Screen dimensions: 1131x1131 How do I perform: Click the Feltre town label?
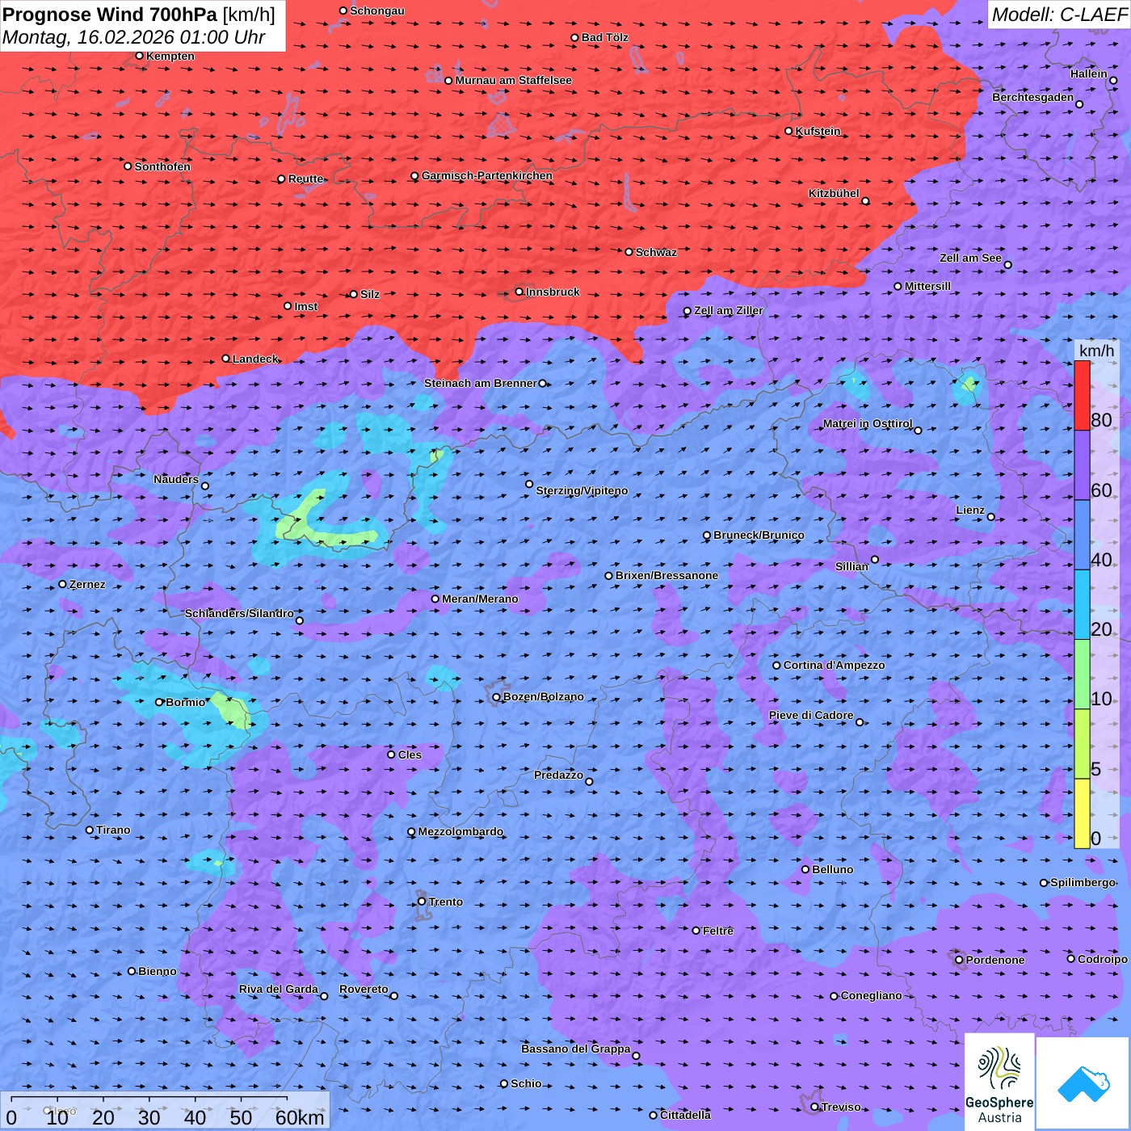click(718, 931)
